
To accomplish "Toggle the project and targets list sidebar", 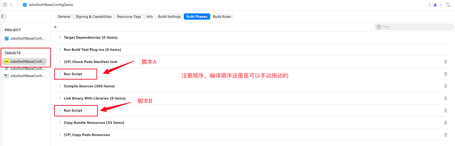I will tap(3, 17).
